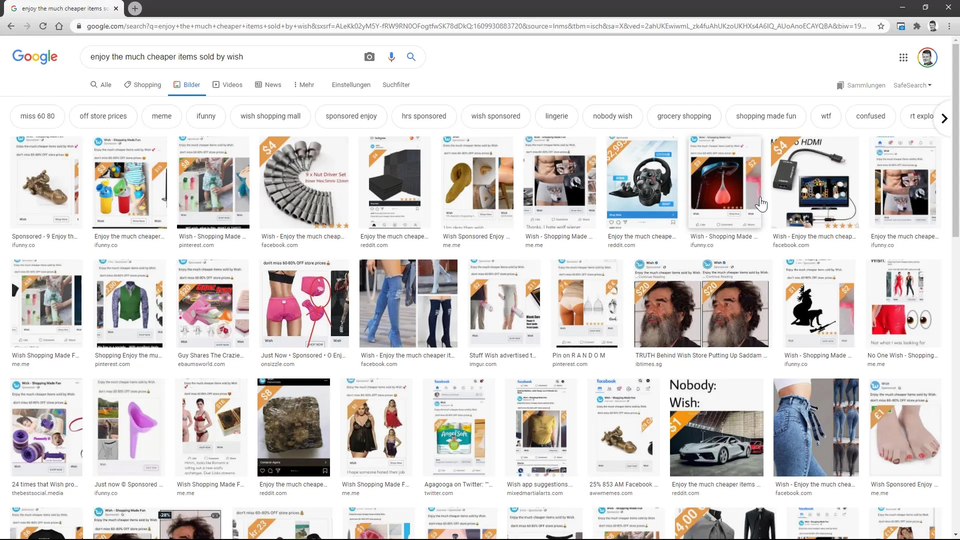Select the 'wish shopping mall' chip

click(270, 116)
